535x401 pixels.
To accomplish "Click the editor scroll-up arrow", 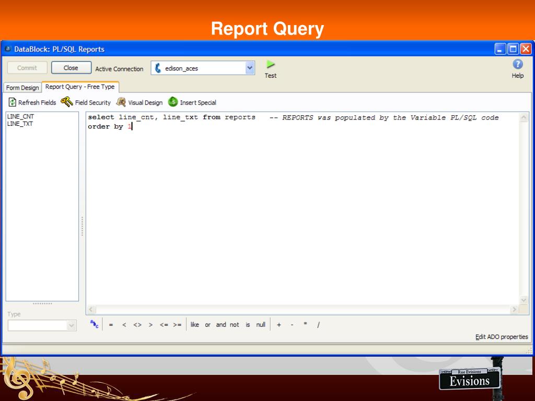I will click(524, 117).
